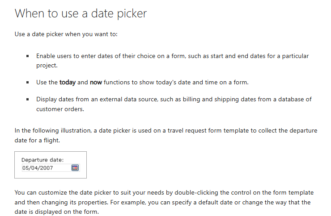
Task: Click the bold word 'now'
Action: (x=96, y=82)
